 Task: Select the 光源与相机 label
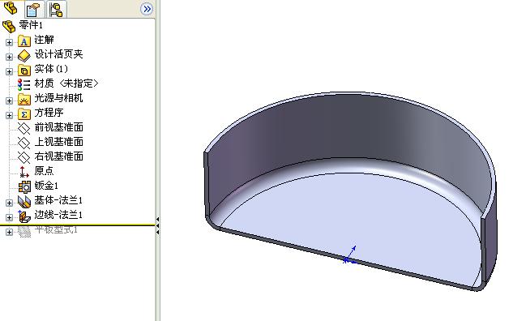coord(59,98)
